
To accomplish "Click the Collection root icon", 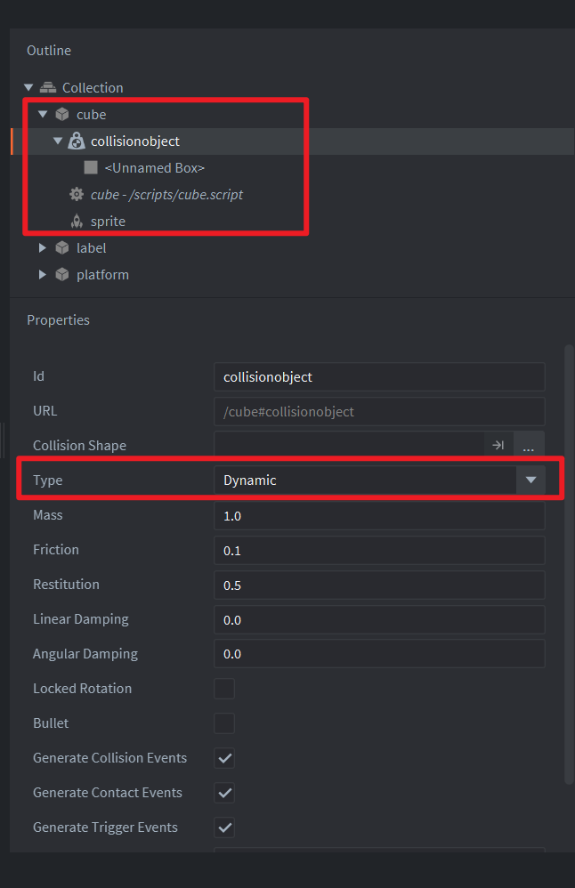I will point(48,88).
